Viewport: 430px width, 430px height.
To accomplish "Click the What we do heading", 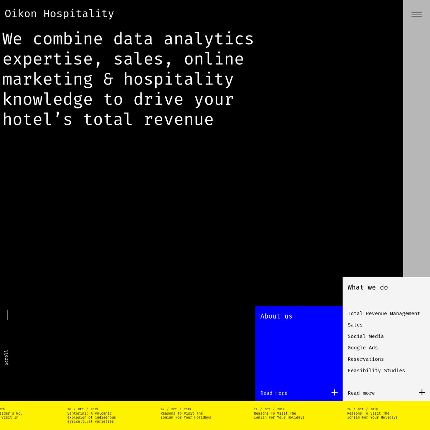I will tap(367, 287).
